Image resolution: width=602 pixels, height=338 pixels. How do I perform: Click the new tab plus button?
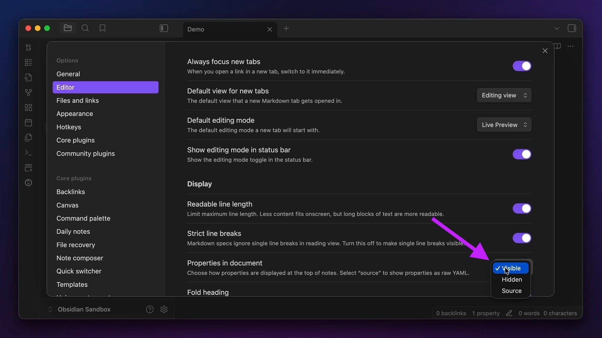click(x=286, y=29)
